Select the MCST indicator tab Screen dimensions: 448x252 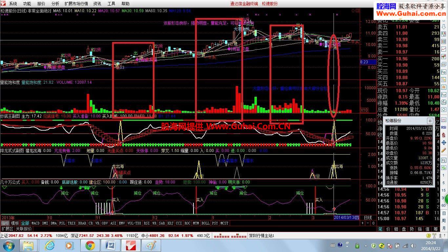point(224,223)
